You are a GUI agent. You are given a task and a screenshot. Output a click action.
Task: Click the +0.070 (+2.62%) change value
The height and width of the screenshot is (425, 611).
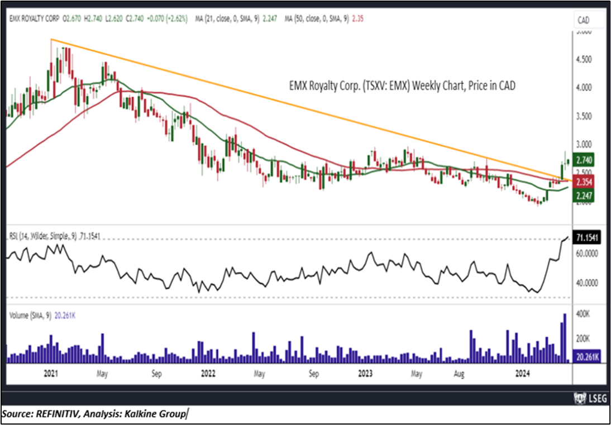(x=167, y=18)
